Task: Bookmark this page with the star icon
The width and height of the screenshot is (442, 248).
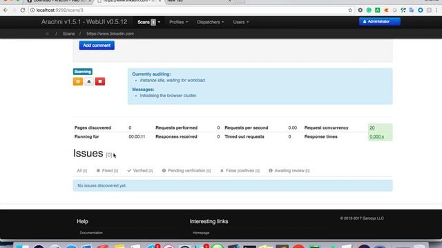Action: (350, 10)
